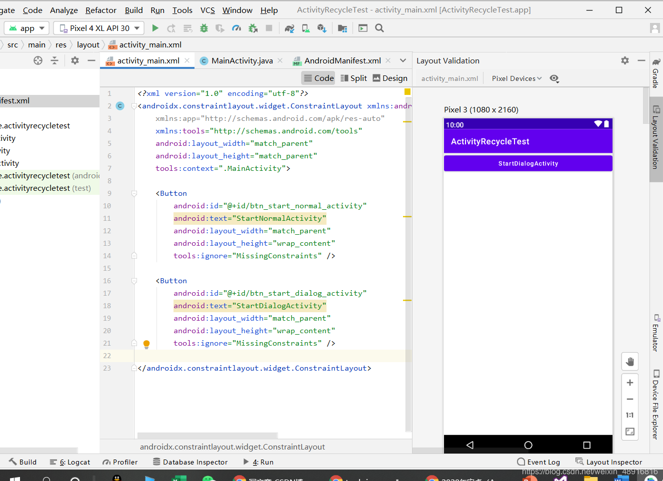Click Attach Debugger to Android Process icon
The image size is (663, 481).
(253, 28)
